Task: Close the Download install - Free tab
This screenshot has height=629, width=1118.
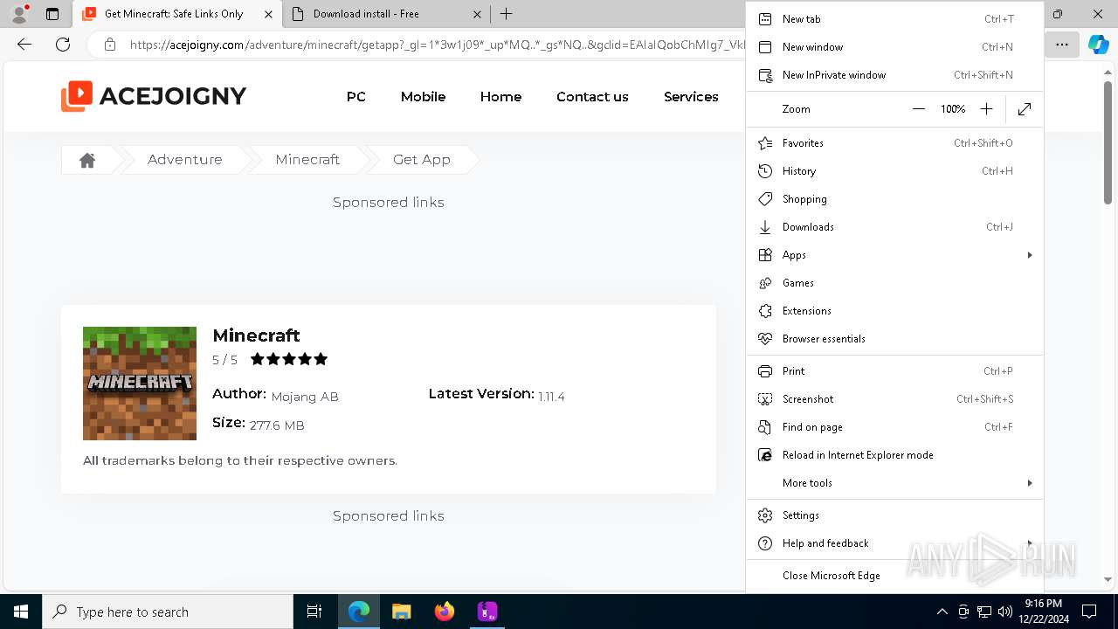Action: [476, 14]
